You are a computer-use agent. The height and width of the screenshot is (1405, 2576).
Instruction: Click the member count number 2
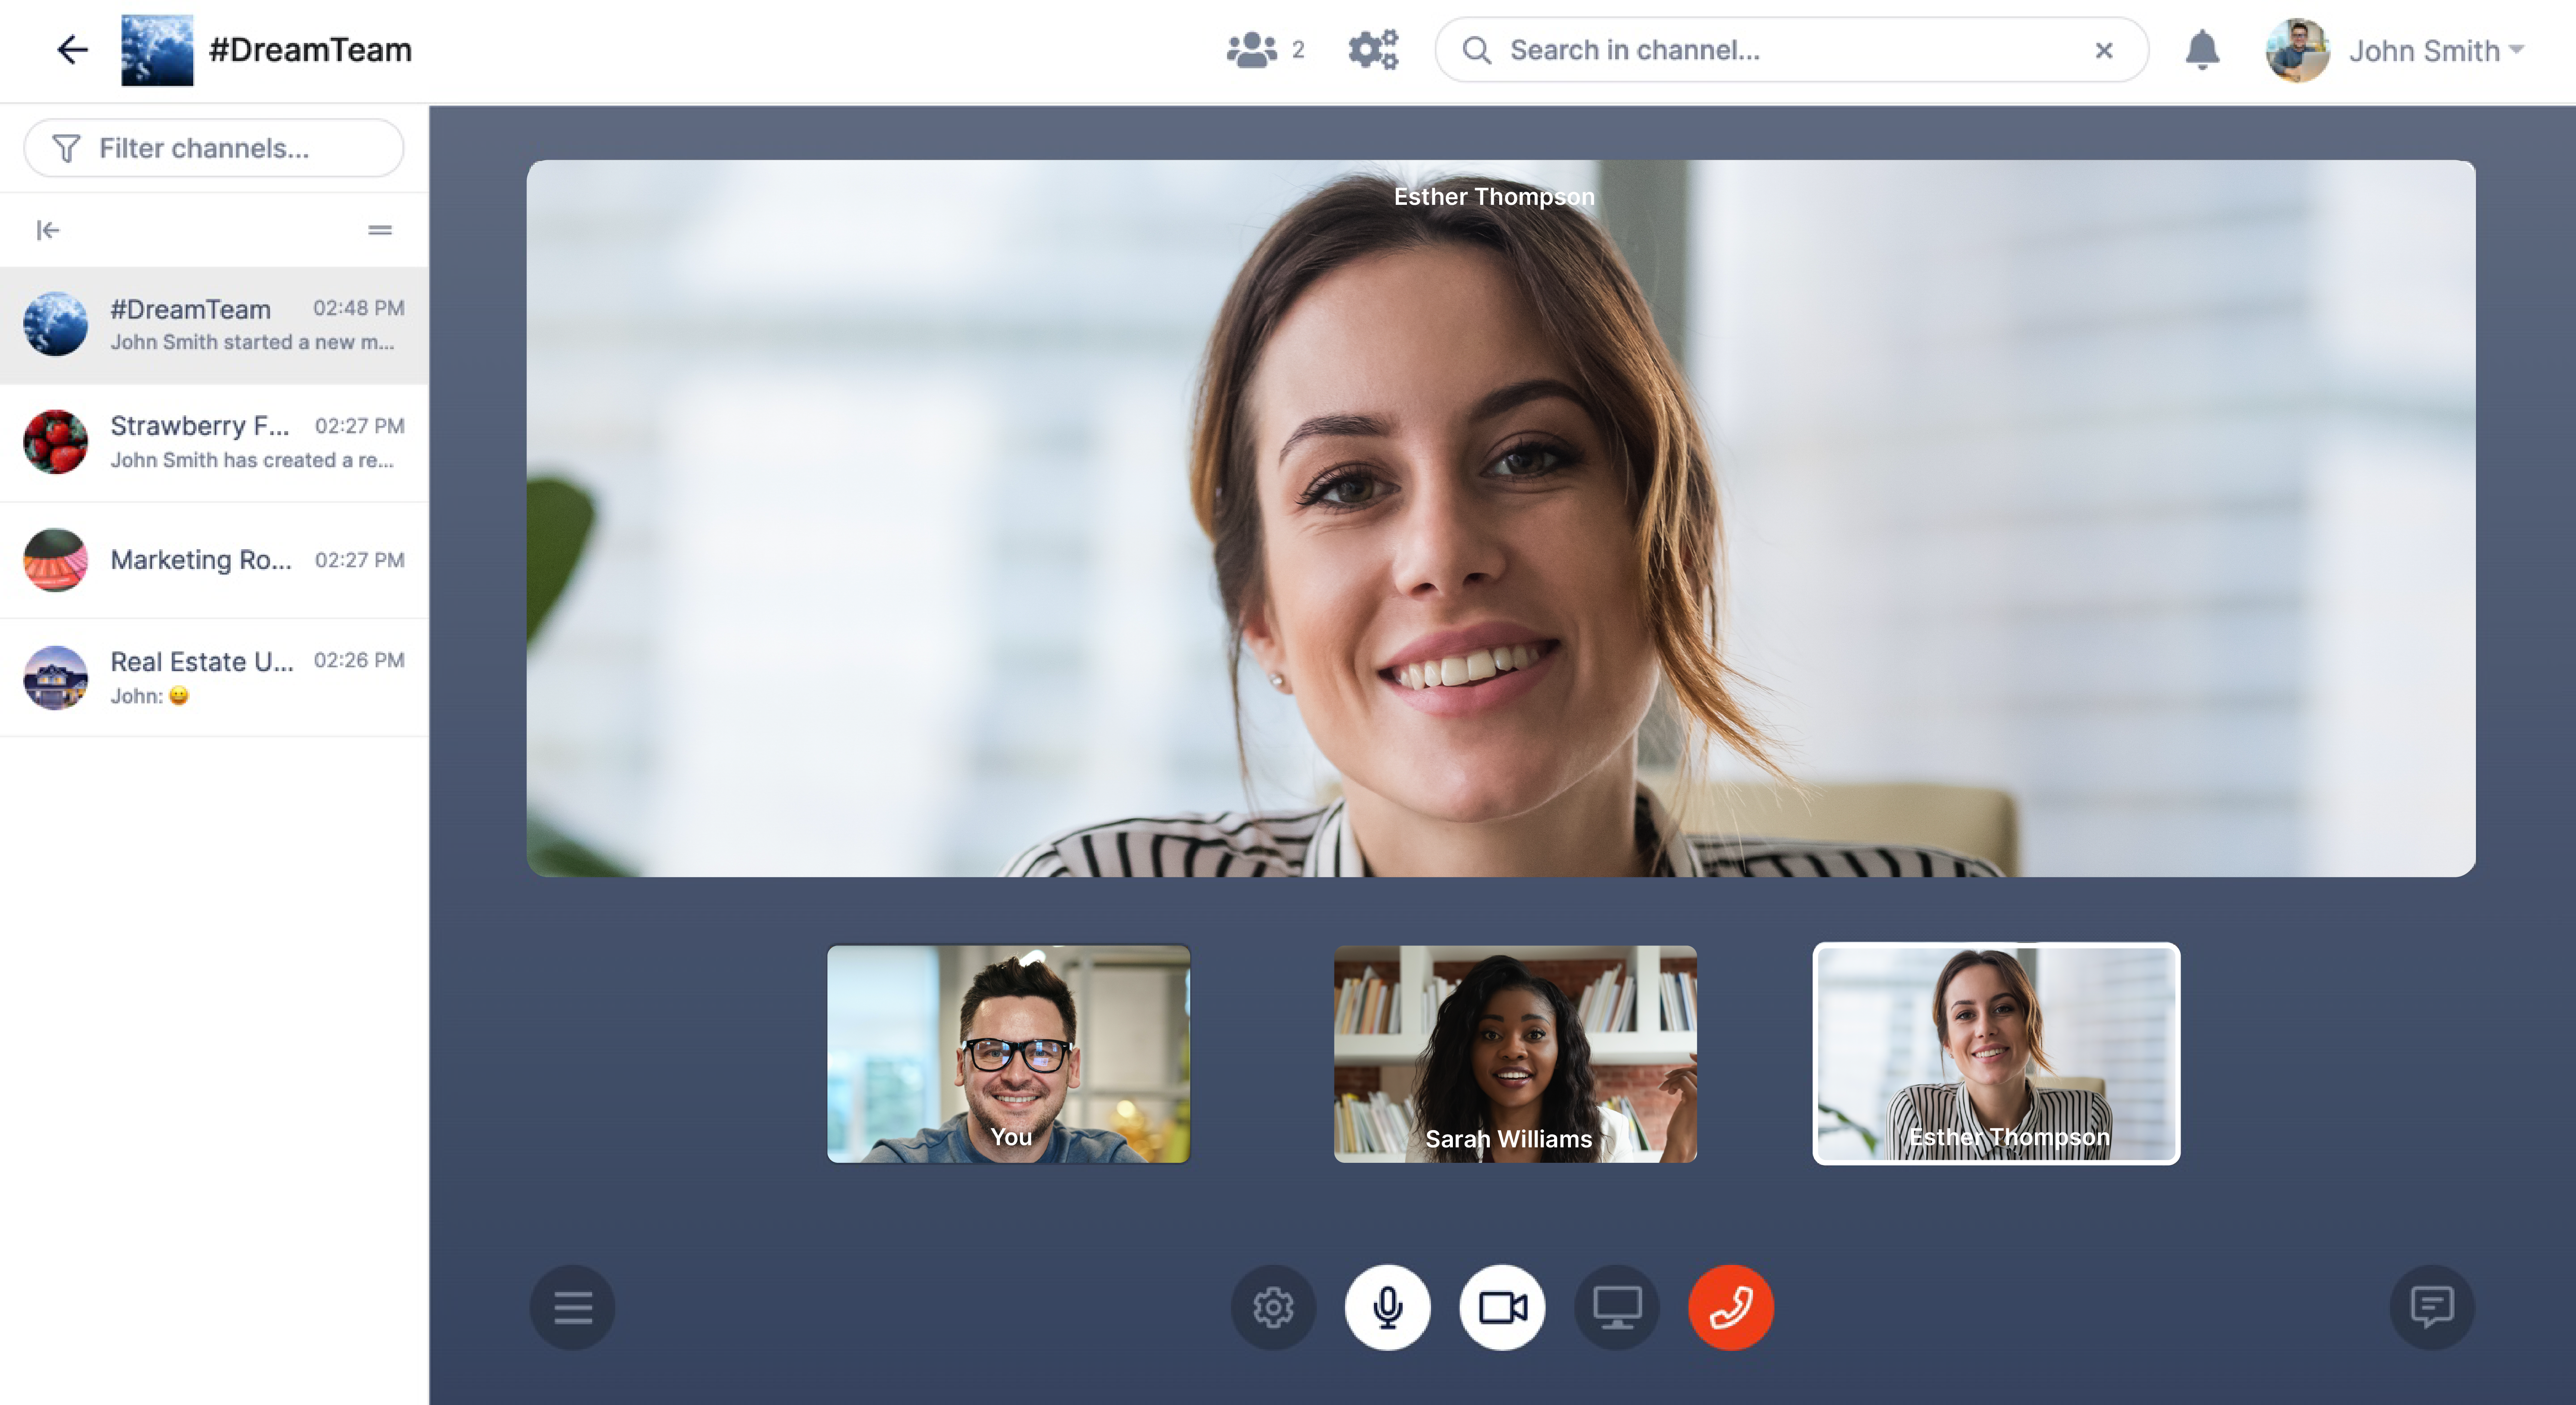point(1298,50)
